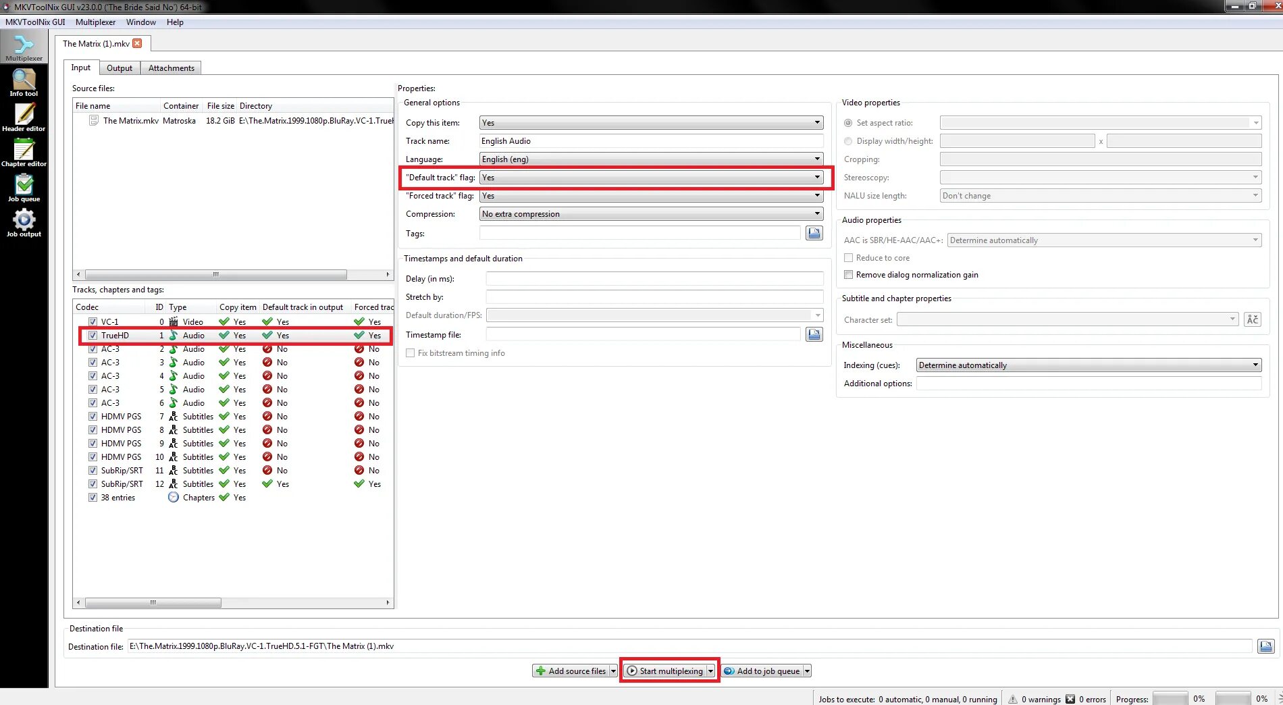This screenshot has height=705, width=1283.
Task: Open the Window menu
Action: click(140, 22)
